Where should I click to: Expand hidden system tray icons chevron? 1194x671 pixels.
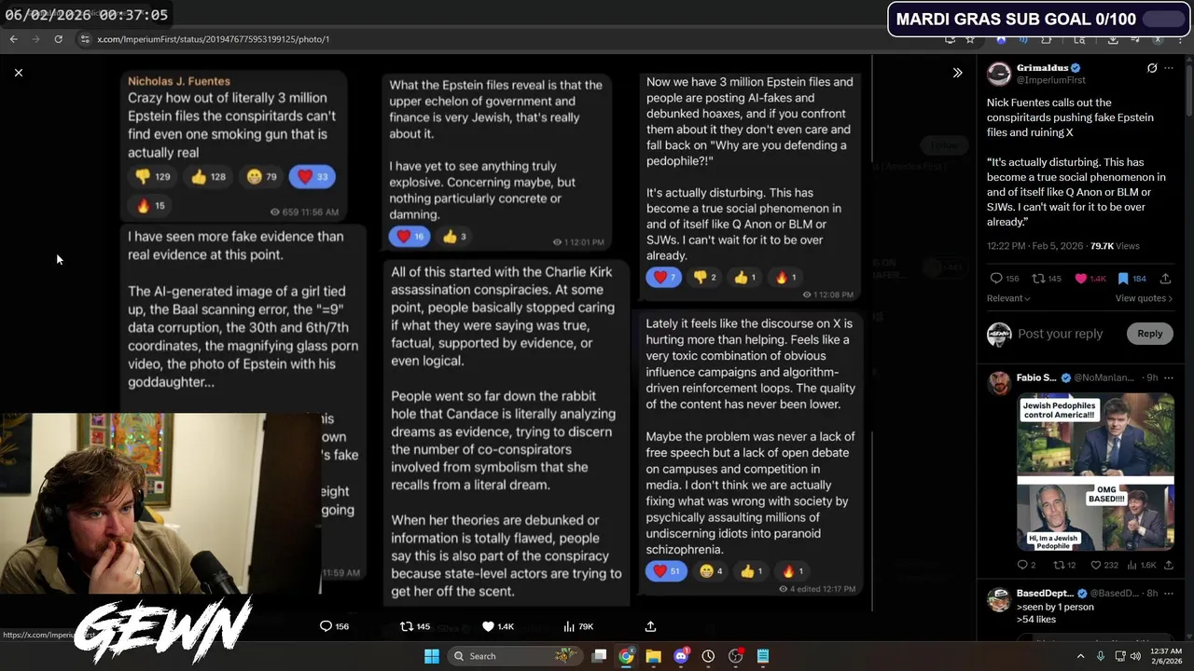[x=1080, y=656]
